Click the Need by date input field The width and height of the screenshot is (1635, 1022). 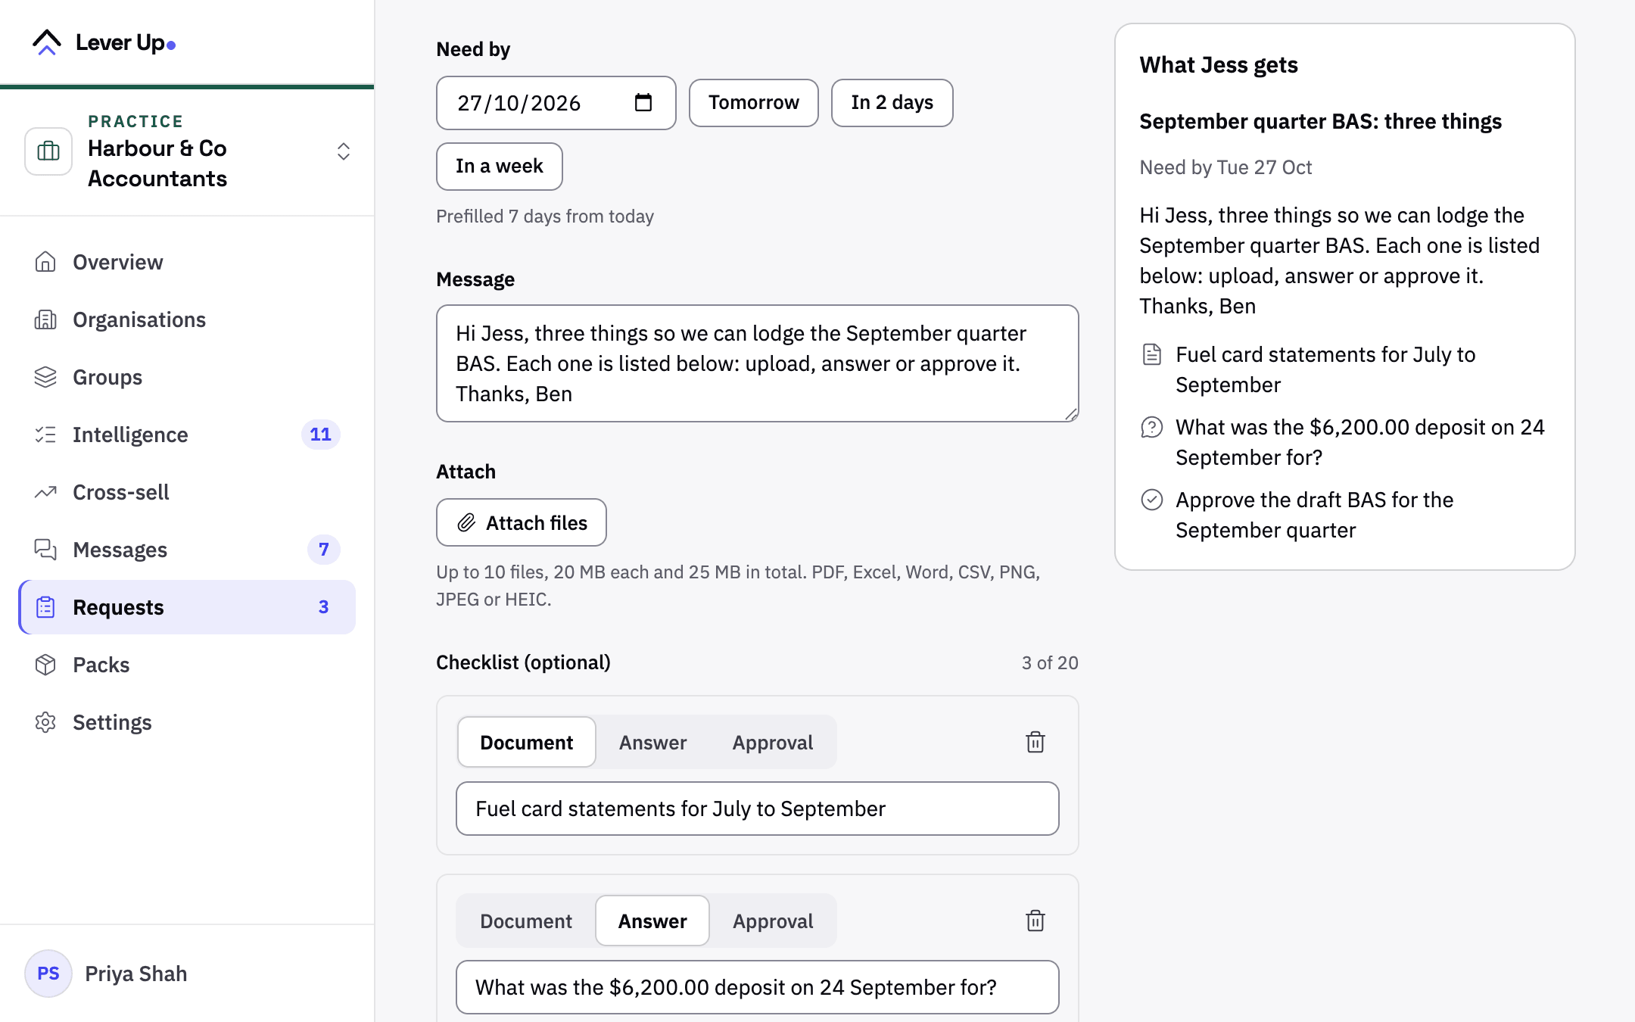(x=556, y=103)
